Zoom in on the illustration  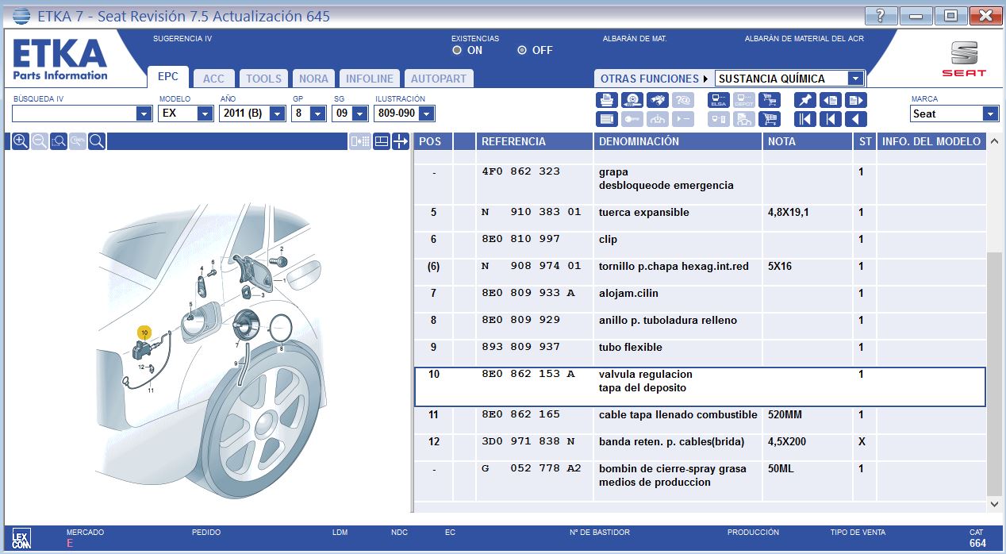point(21,141)
